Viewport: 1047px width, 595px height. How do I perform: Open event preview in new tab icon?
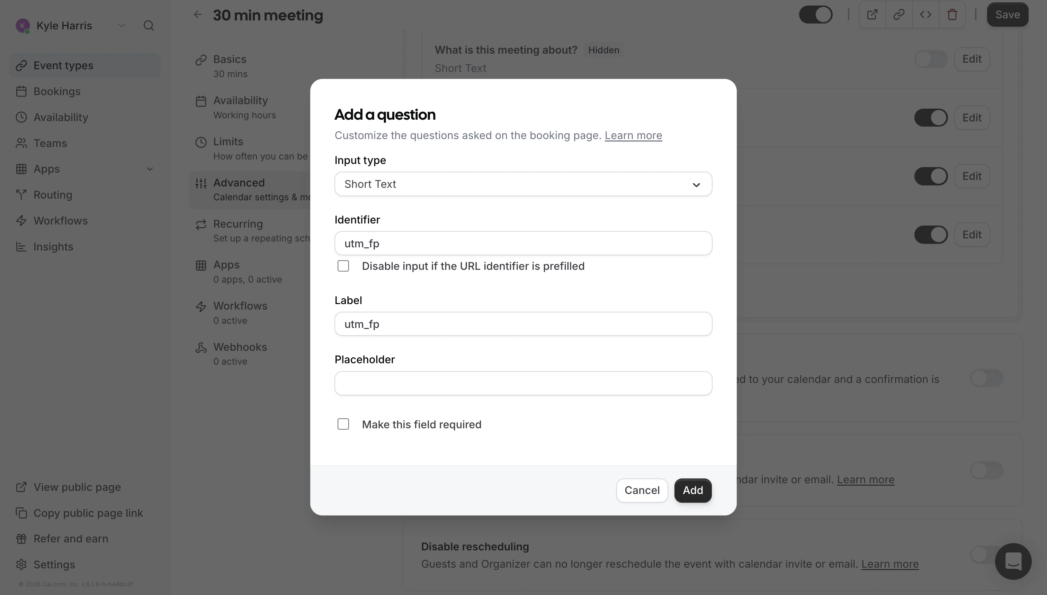pos(872,15)
